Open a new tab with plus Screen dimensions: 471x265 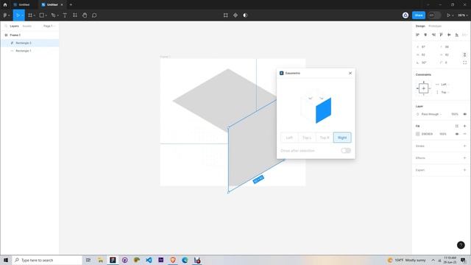[x=71, y=4]
